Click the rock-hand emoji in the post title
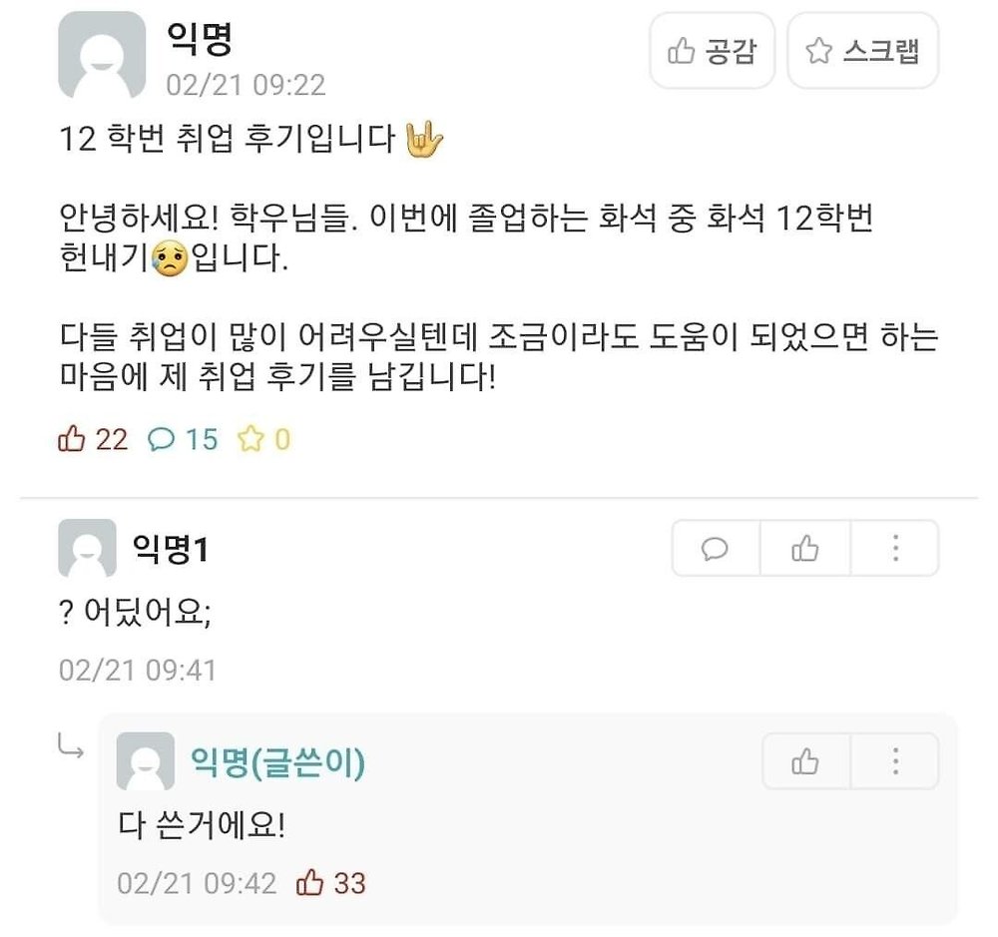This screenshot has width=998, height=937. point(424,140)
